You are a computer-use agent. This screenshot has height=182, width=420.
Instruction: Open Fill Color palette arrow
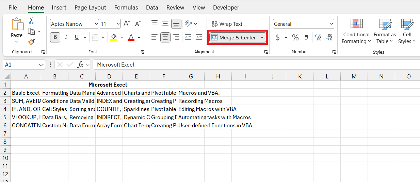(x=122, y=37)
